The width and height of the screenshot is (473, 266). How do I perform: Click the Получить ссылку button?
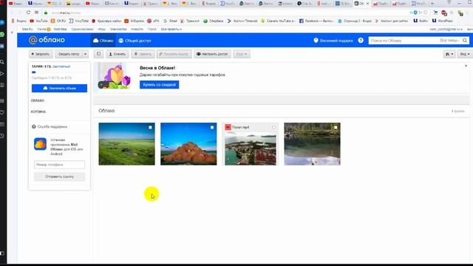174,54
